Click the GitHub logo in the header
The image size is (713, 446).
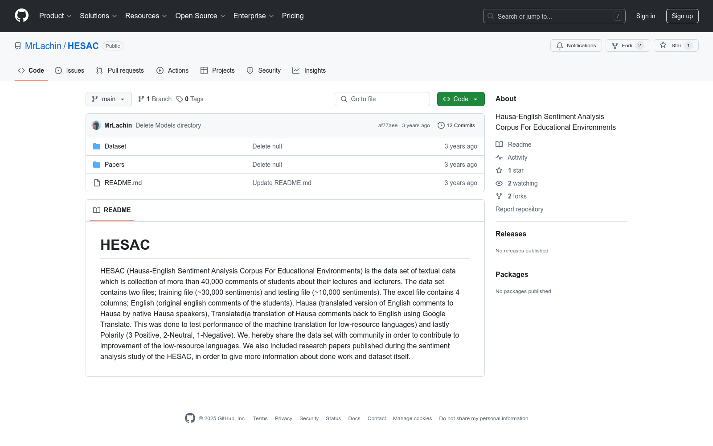[21, 16]
